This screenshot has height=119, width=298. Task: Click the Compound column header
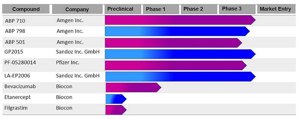[x=26, y=9]
